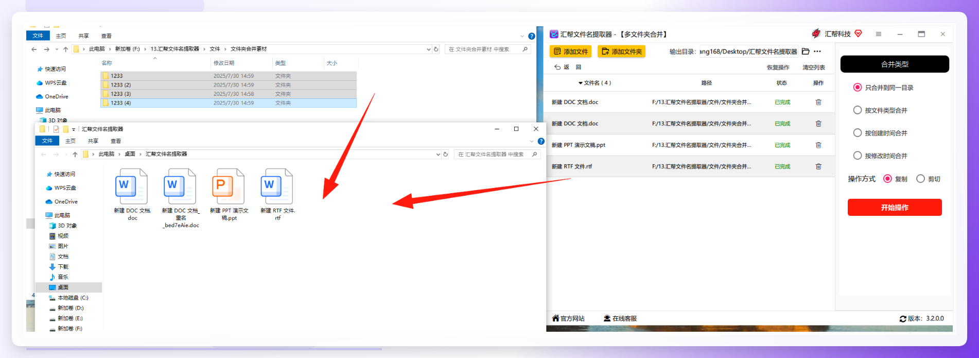
Task: Open 查看 tab in 汇帮文件名提取器 explorer
Action: [x=116, y=141]
